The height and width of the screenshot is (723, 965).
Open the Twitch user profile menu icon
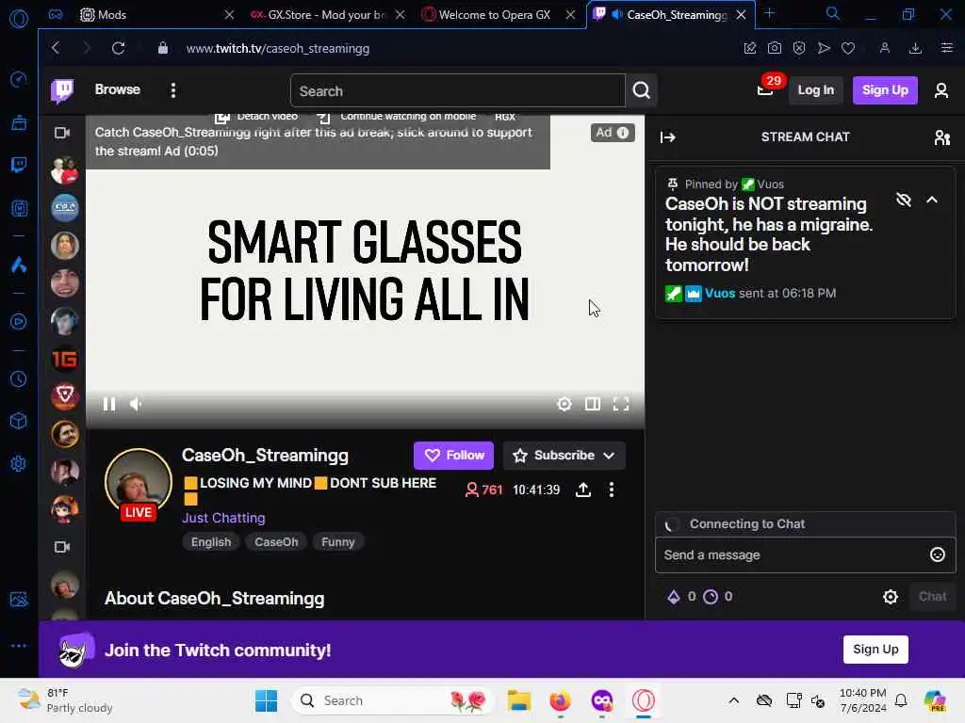tap(941, 90)
